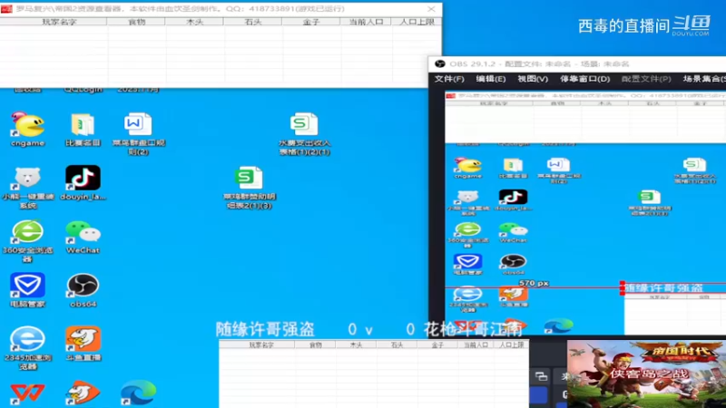Click the unlabeled orange shark icon beside Edge
The image size is (726, 408).
(x=83, y=393)
